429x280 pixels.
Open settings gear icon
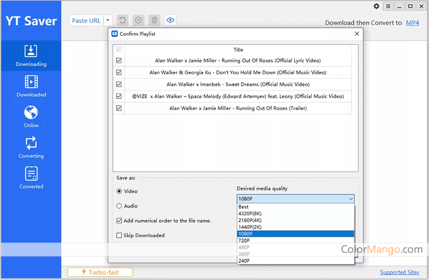pos(377,6)
